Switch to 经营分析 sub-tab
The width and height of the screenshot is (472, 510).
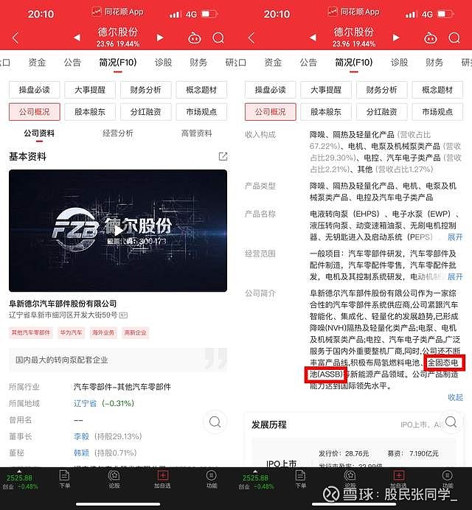[118, 133]
